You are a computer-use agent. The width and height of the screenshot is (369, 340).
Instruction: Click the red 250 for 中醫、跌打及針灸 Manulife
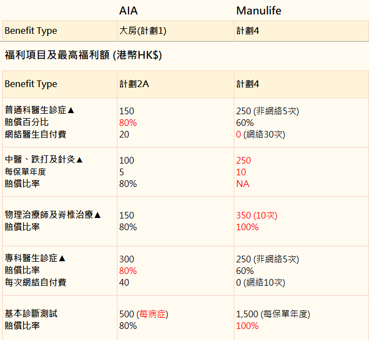243,160
